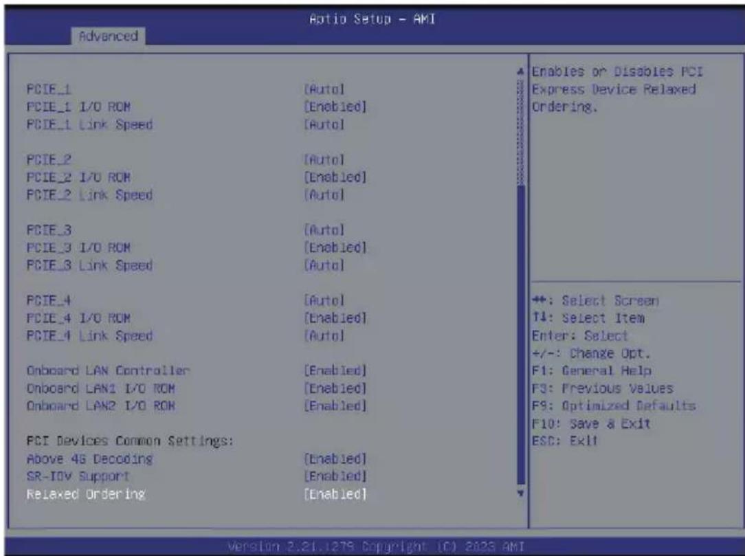Select the PCIE_4 setting label
Image resolution: width=745 pixels, height=556 pixels.
pos(49,300)
